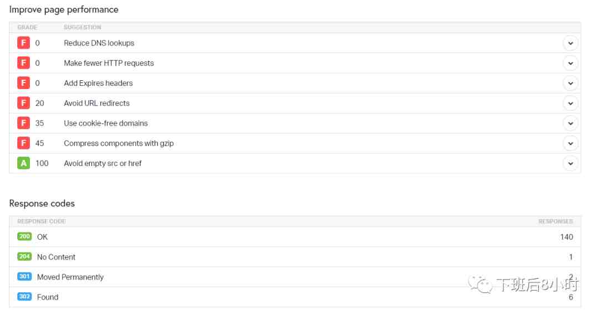Click the 204 No Content badge
The image size is (598, 311).
tap(24, 257)
